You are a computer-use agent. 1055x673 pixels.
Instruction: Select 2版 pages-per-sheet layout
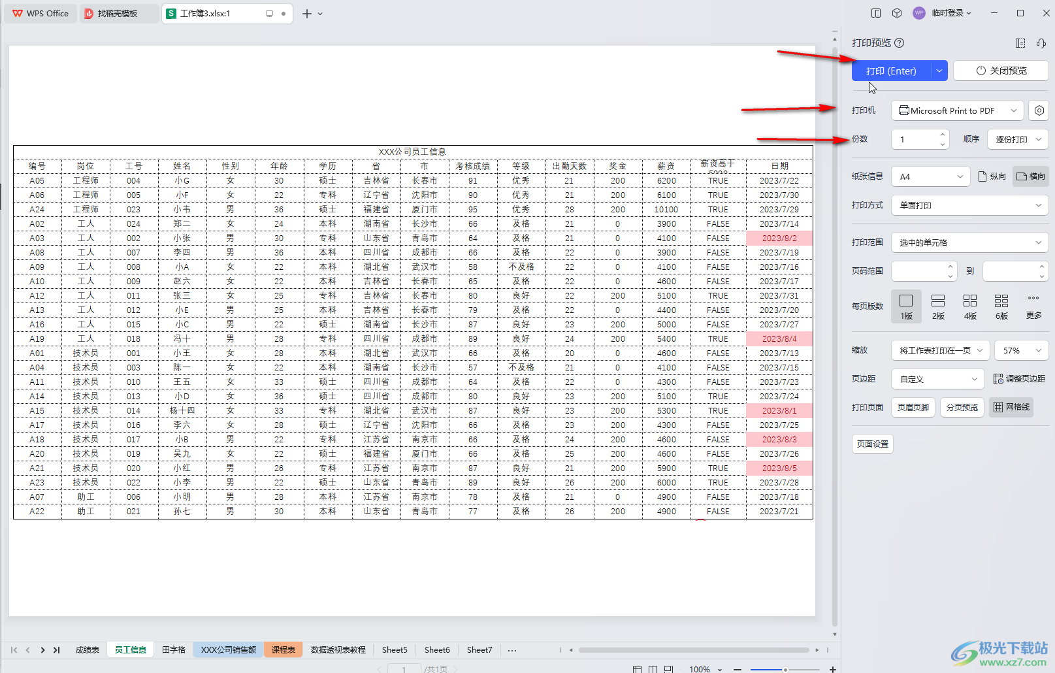(938, 306)
